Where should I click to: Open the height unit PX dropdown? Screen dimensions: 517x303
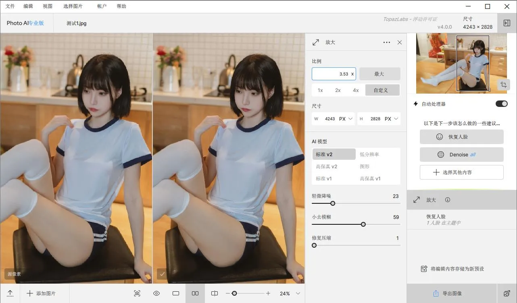pyautogui.click(x=392, y=119)
